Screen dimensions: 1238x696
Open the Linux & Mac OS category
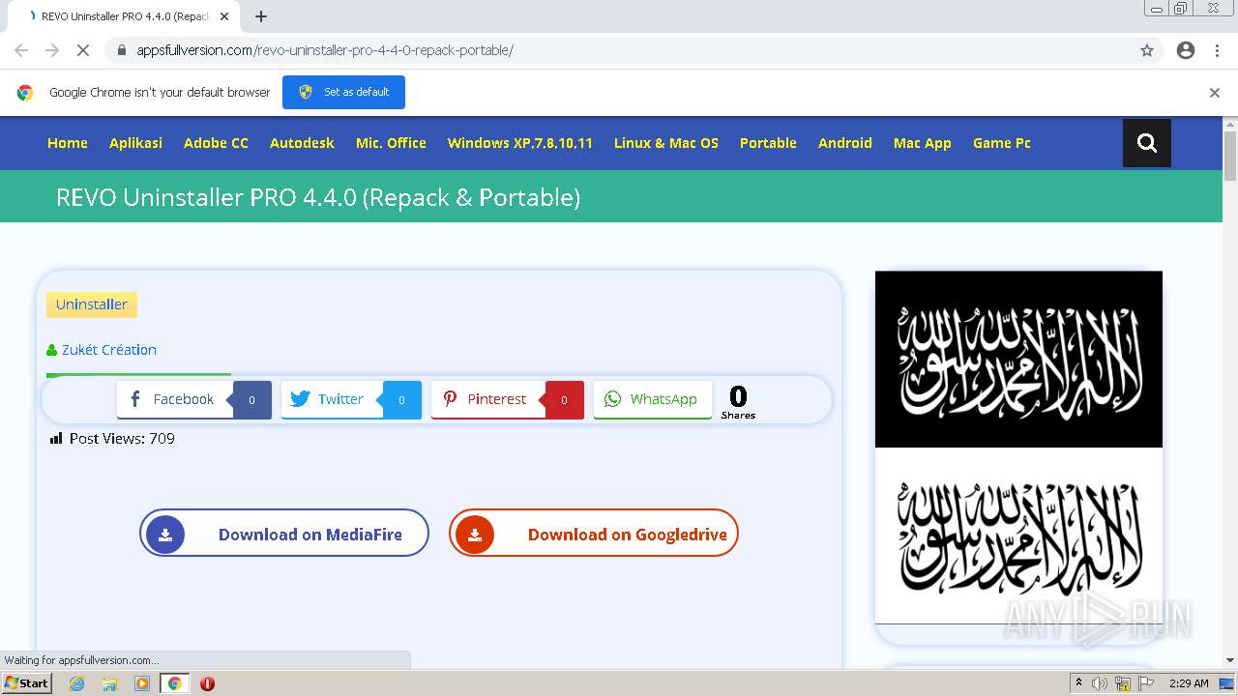pyautogui.click(x=666, y=143)
